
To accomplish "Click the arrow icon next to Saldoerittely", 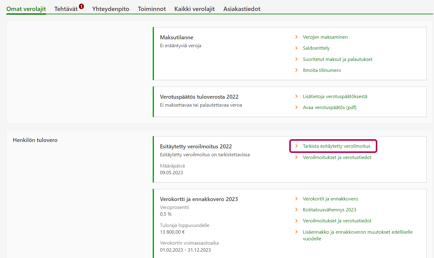I will pos(296,48).
